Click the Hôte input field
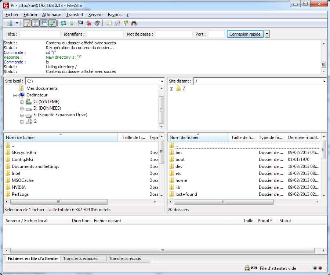This screenshot has height=275, width=330. (x=40, y=34)
